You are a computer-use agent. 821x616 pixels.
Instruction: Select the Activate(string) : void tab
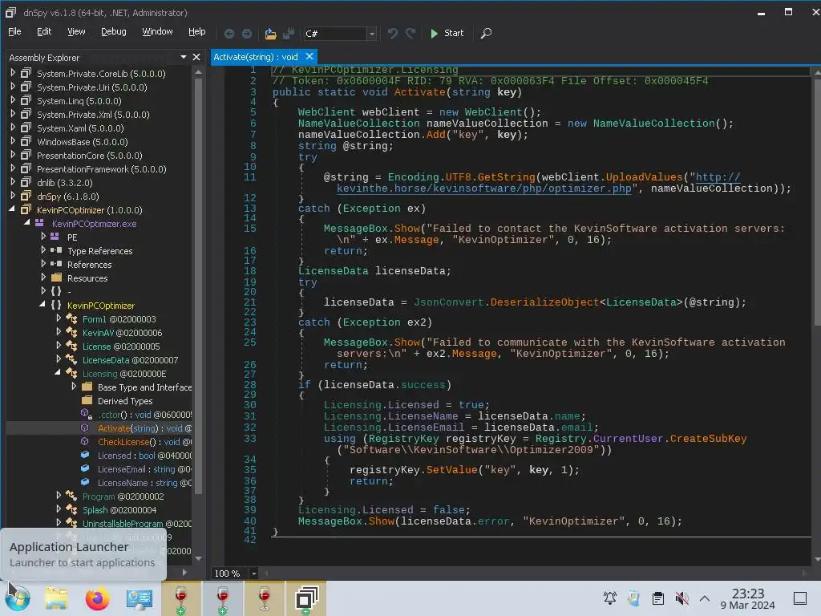[x=256, y=57]
